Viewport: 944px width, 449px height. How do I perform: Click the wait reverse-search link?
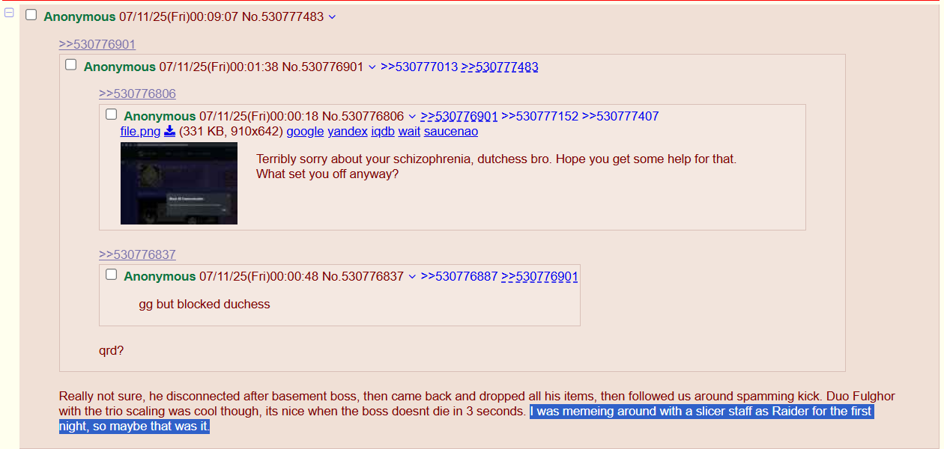pyautogui.click(x=409, y=131)
